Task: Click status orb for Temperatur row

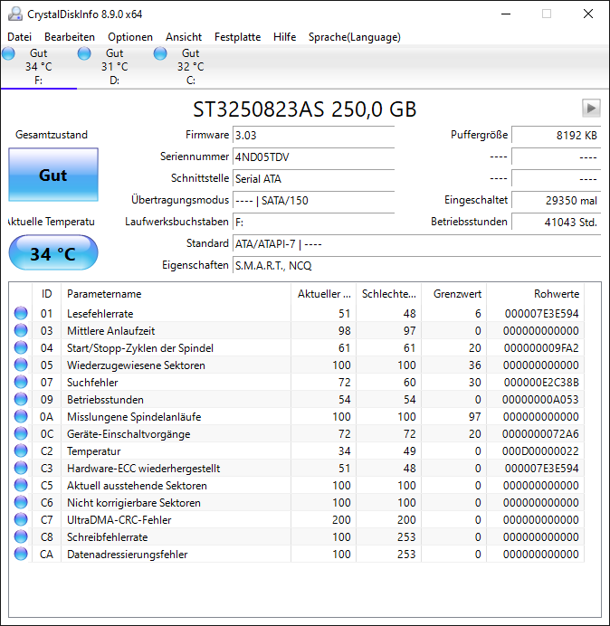Action: (21, 451)
